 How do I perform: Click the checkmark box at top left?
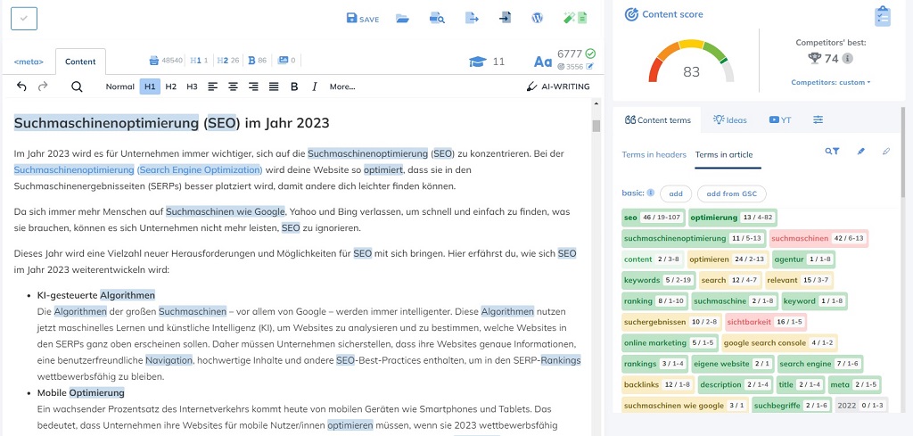tap(24, 19)
